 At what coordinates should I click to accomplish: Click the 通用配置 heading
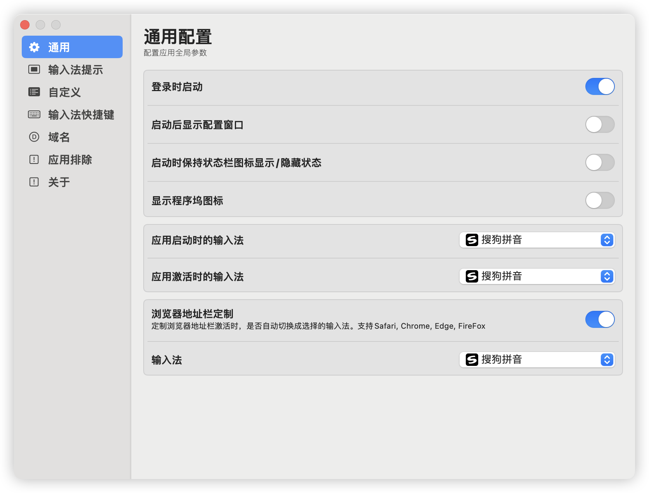(x=178, y=37)
